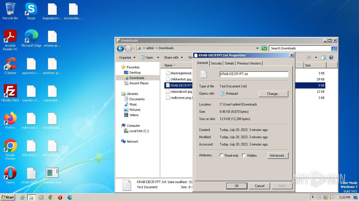The height and width of the screenshot is (201, 359).
Task: Select blackregistered file in list
Action: tap(179, 73)
